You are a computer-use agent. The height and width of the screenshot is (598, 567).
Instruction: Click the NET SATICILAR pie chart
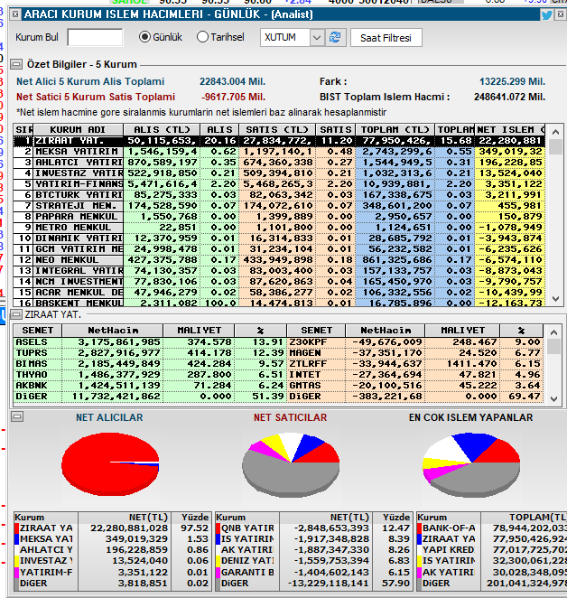pos(291,464)
